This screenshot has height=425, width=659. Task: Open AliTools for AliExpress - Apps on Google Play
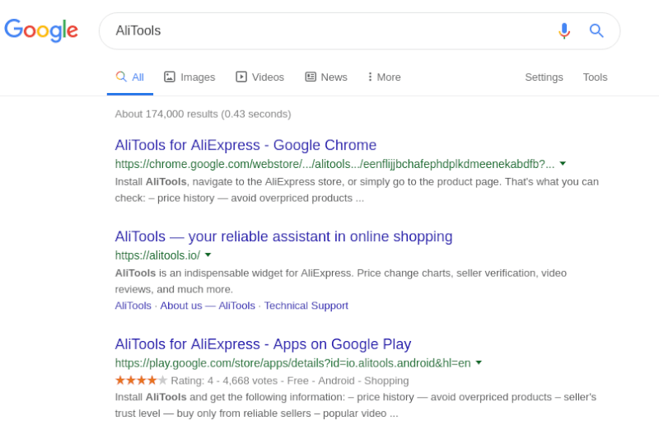click(263, 344)
